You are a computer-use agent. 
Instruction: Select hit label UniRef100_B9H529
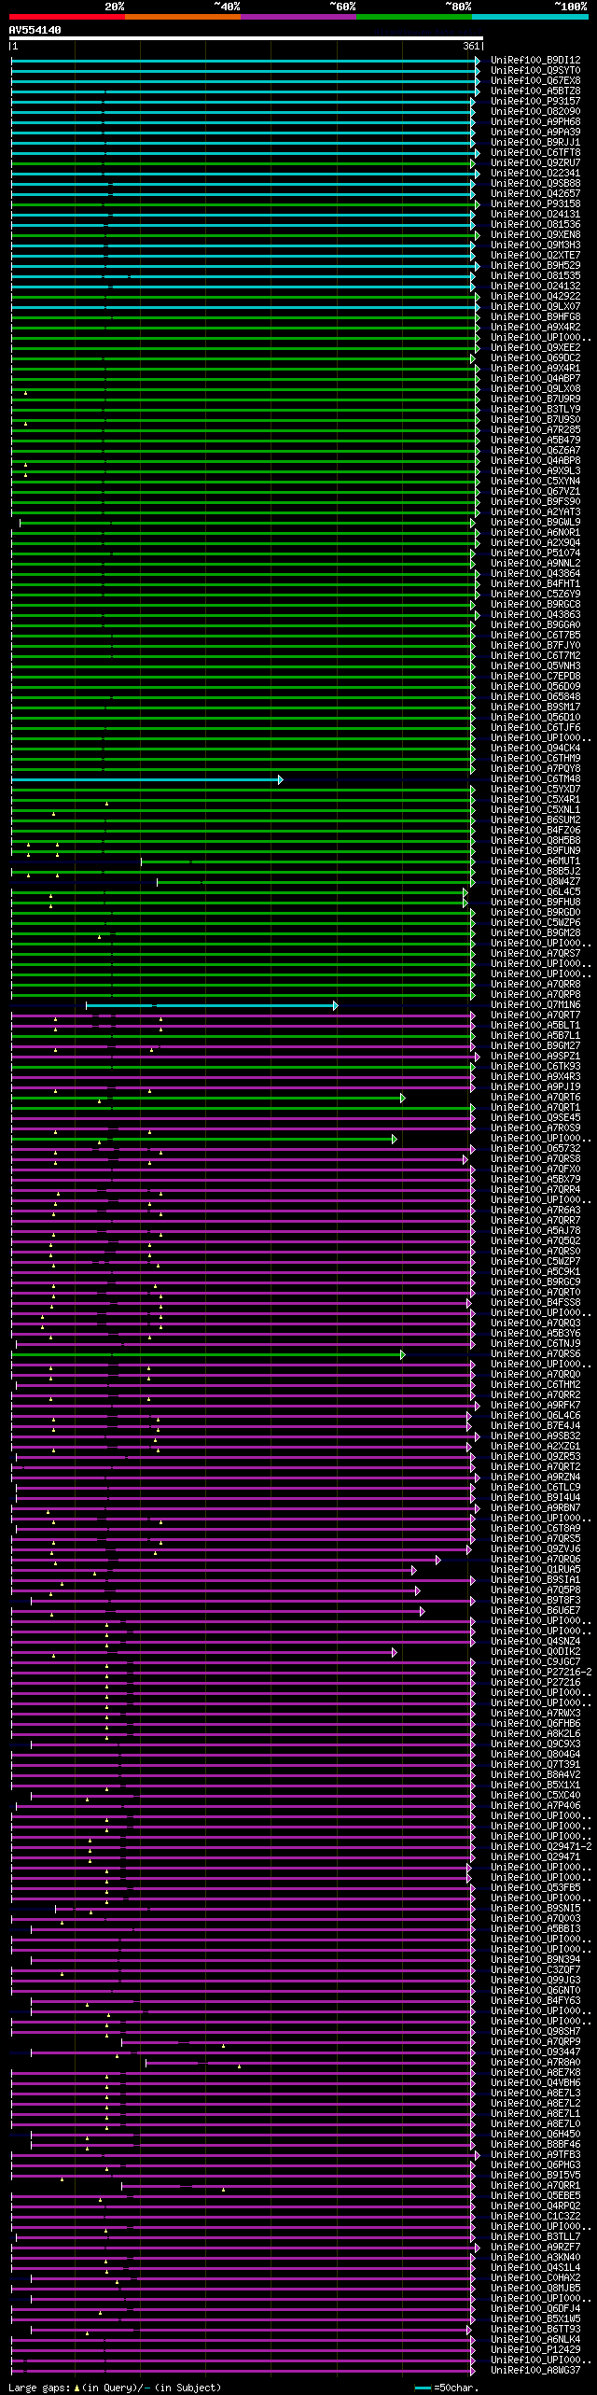coord(535,265)
